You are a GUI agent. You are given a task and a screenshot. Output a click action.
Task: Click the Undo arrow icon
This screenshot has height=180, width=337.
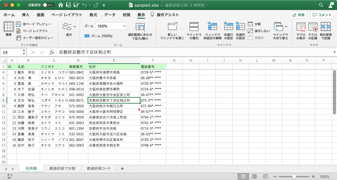pos(84,5)
